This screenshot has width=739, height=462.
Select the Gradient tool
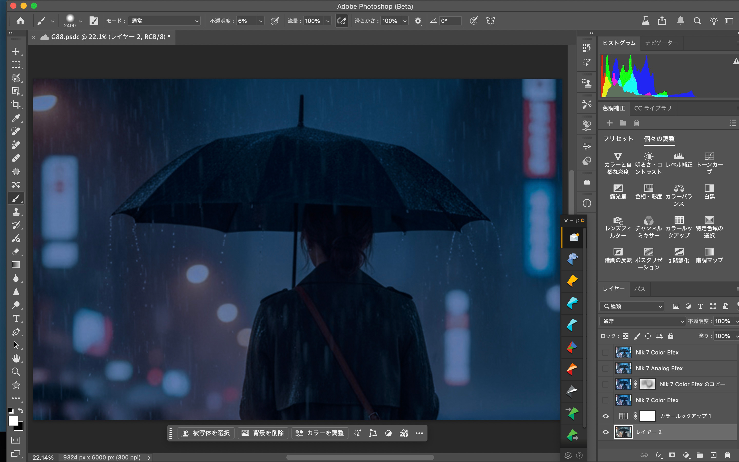tap(16, 265)
